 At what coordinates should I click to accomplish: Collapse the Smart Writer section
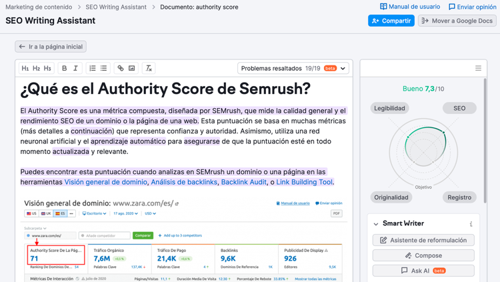coord(376,224)
